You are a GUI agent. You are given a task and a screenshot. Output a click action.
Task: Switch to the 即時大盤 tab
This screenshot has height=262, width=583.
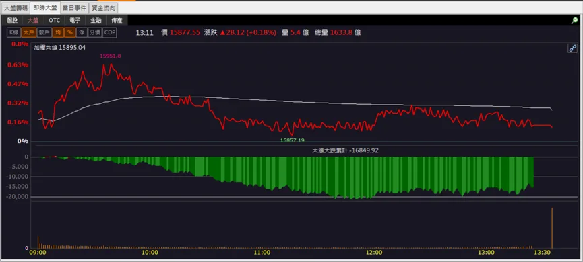point(45,7)
